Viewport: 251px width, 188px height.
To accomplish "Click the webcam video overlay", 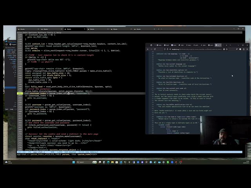I will coord(226,130).
